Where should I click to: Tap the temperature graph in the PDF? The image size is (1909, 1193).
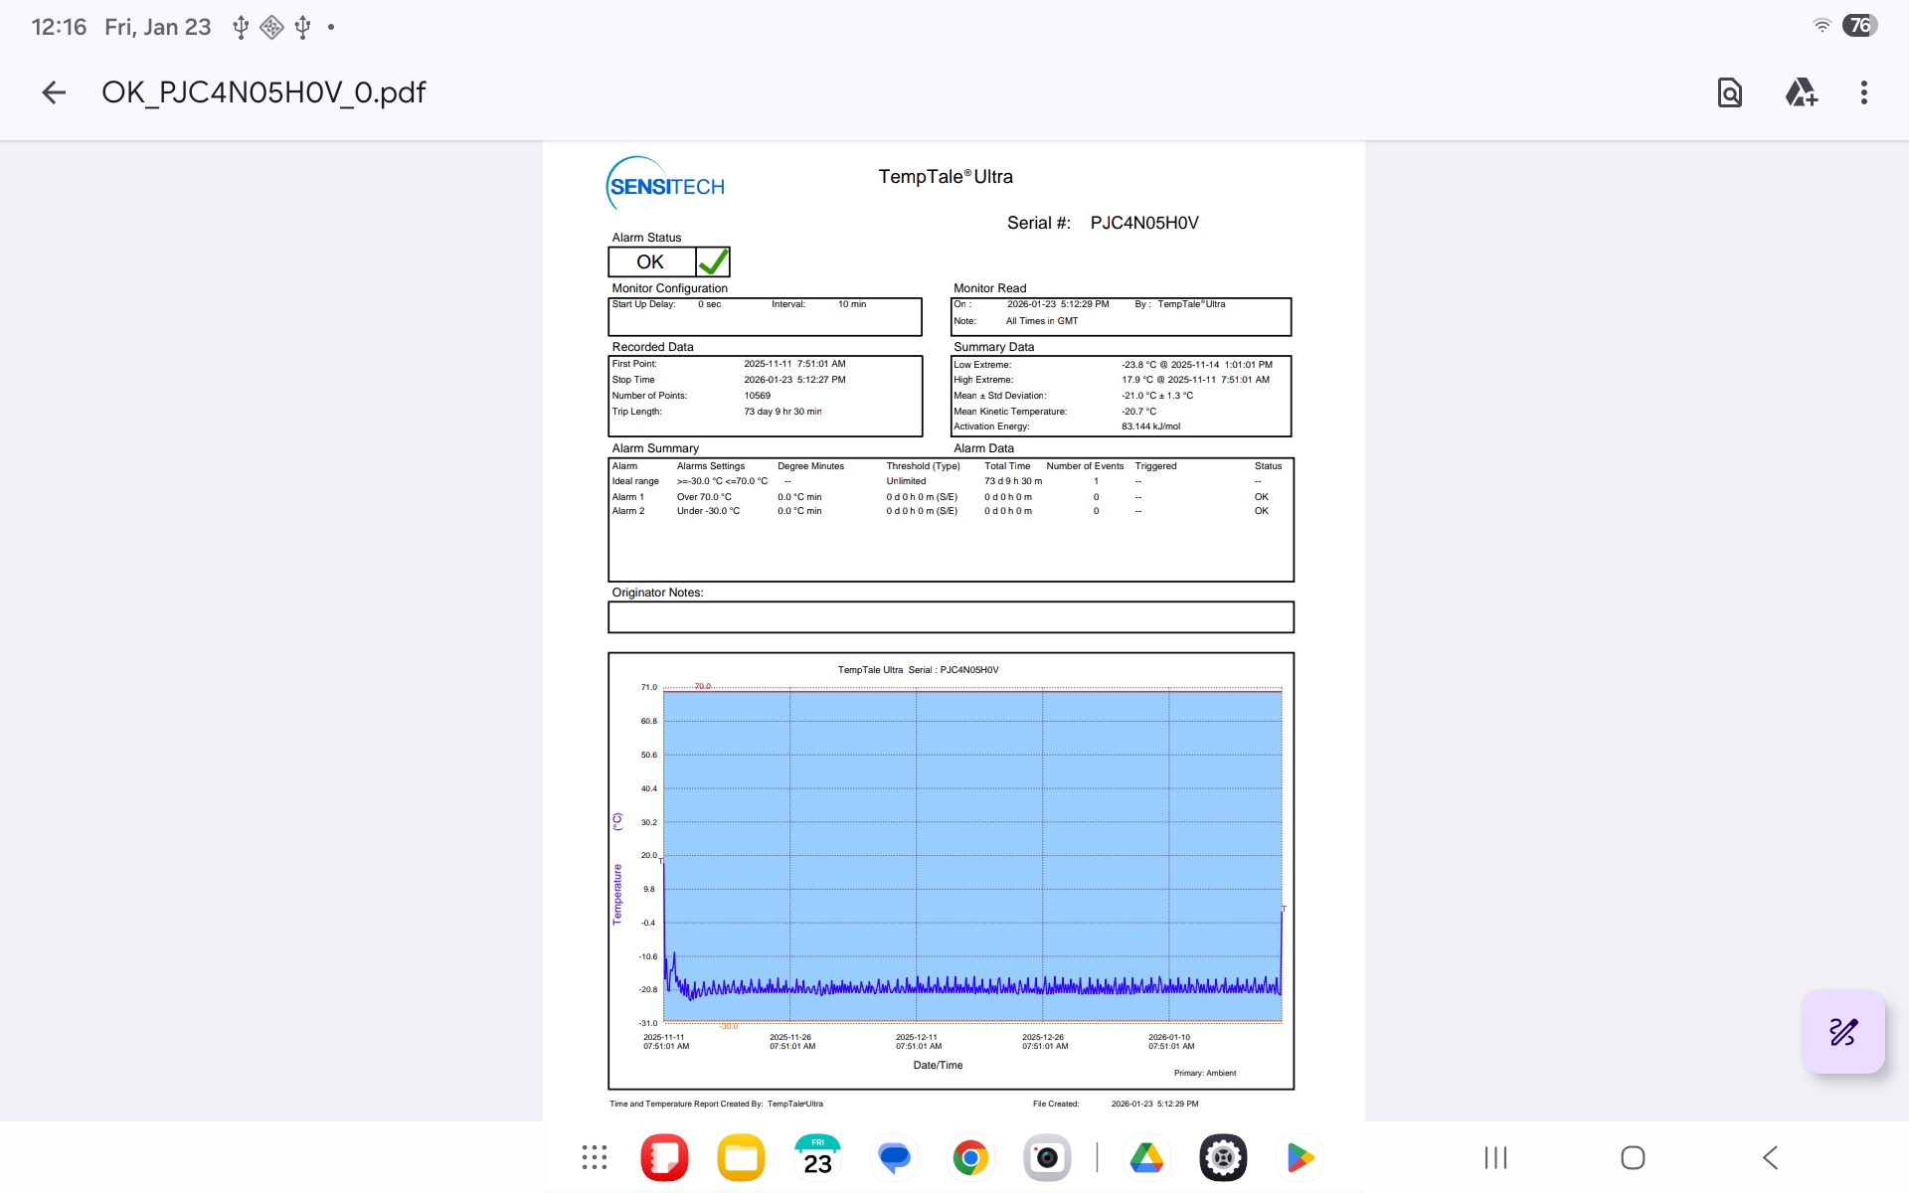point(971,855)
